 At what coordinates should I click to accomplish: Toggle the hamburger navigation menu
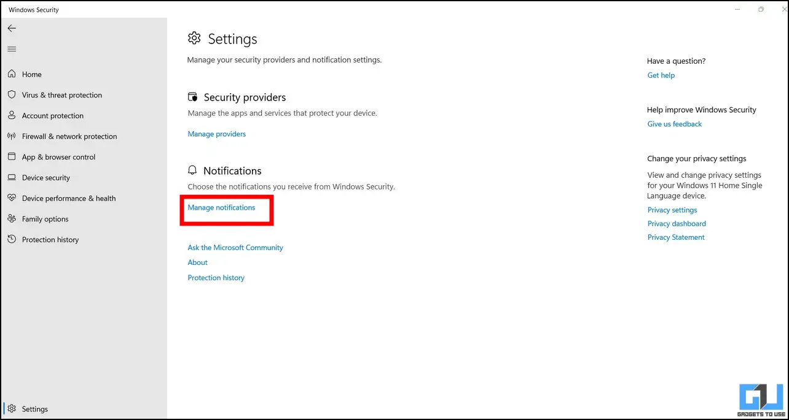(x=12, y=49)
